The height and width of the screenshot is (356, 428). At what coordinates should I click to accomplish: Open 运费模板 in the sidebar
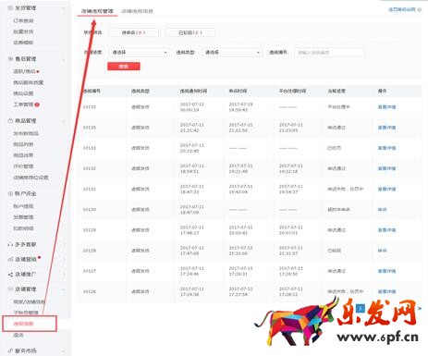[23, 43]
